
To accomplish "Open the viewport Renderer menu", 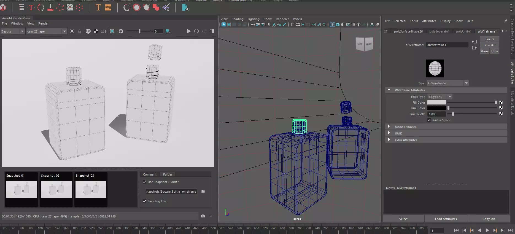I will 282,19.
